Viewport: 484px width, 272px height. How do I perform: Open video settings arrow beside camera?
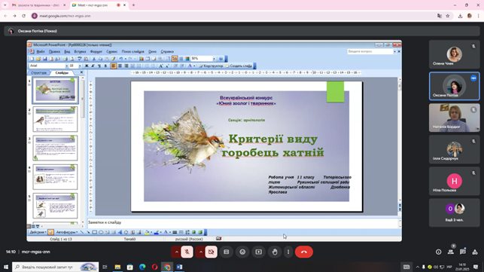(x=201, y=252)
